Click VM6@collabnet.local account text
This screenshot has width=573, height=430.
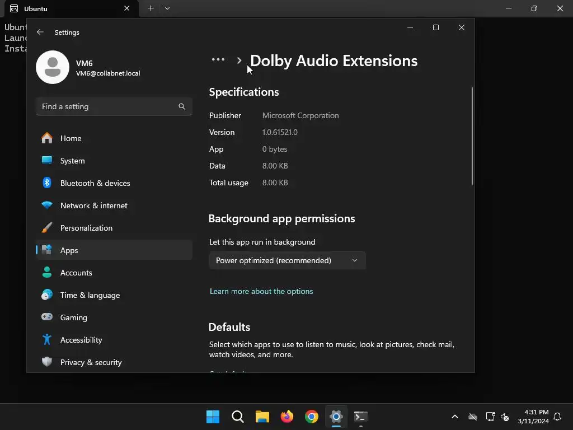(108, 73)
